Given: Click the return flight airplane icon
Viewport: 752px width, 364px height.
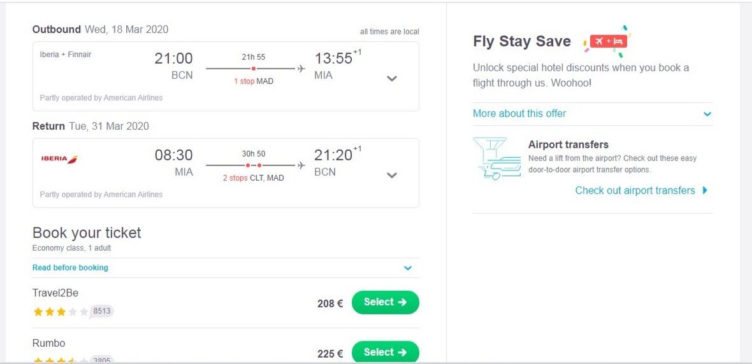Looking at the screenshot, I should coord(301,165).
